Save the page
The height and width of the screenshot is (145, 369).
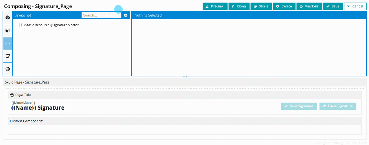pyautogui.click(x=333, y=6)
